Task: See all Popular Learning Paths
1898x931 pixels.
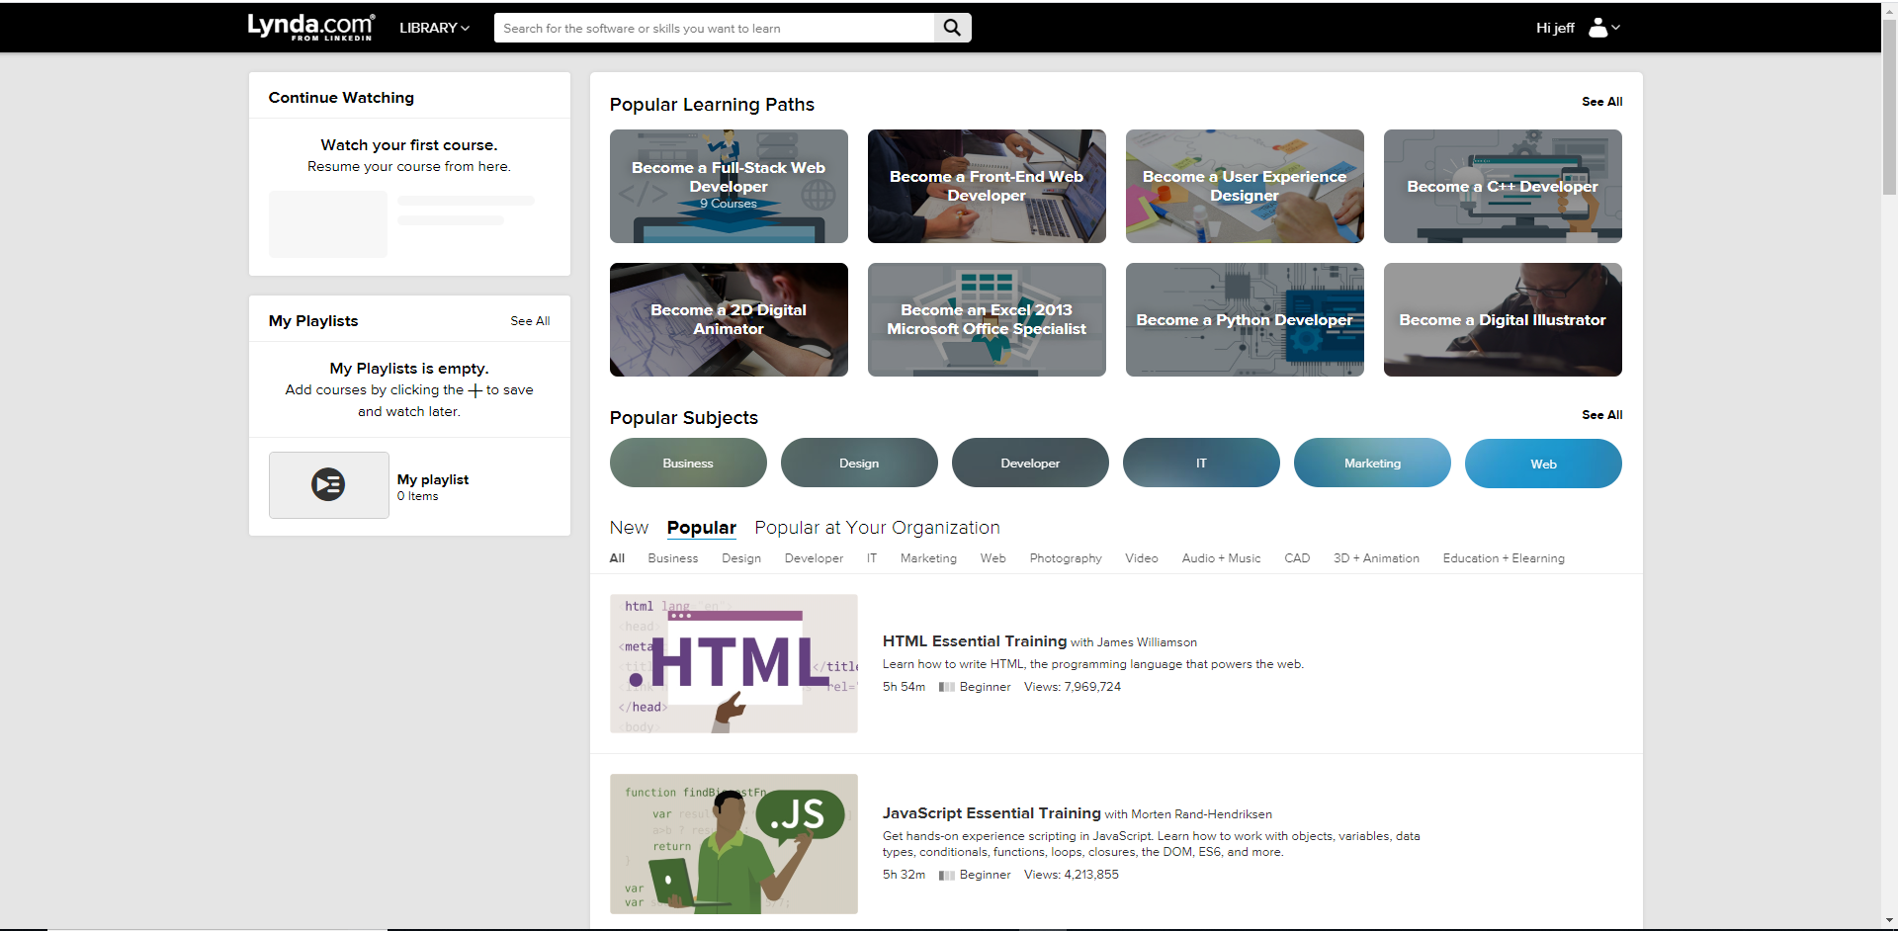Action: point(1601,102)
